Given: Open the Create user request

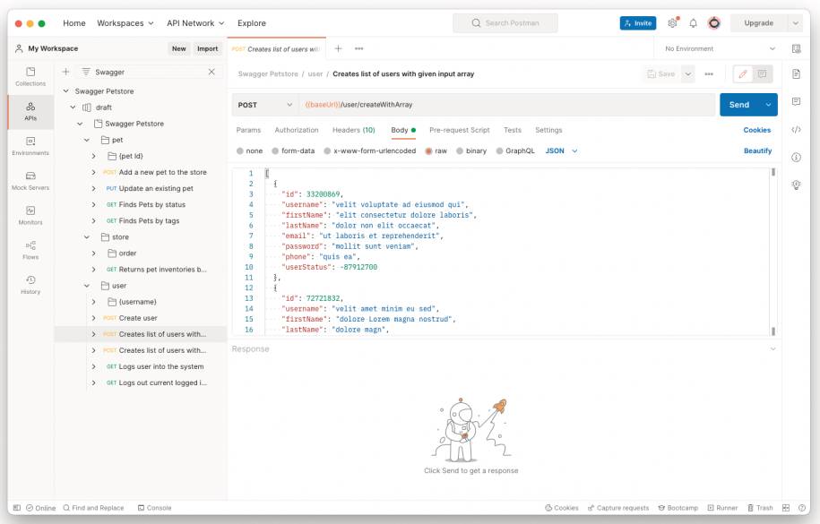Looking at the screenshot, I should 137,318.
